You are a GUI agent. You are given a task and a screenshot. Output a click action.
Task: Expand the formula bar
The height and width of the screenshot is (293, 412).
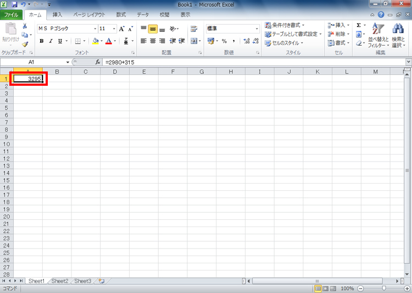click(x=408, y=62)
